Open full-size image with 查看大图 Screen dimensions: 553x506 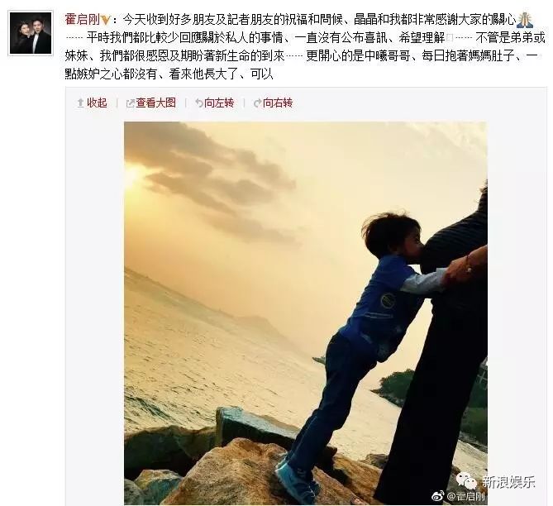point(156,103)
